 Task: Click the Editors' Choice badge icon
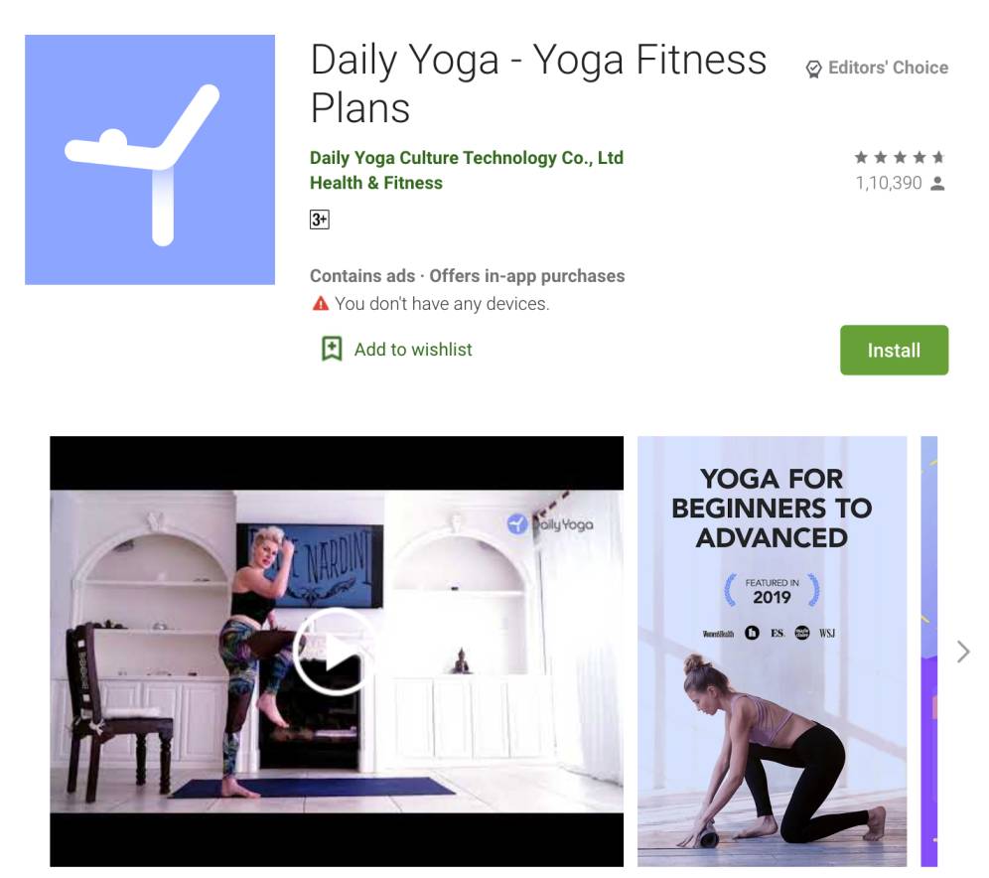tap(813, 69)
